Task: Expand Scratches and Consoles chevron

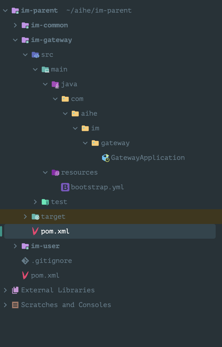Action: coord(5,305)
